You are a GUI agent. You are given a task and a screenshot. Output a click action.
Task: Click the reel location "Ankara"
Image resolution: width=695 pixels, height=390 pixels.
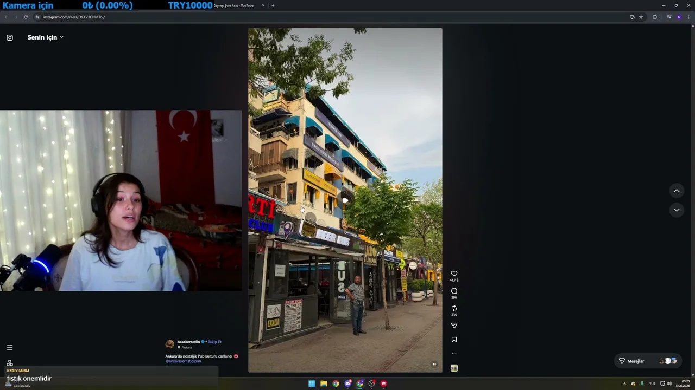[186, 347]
